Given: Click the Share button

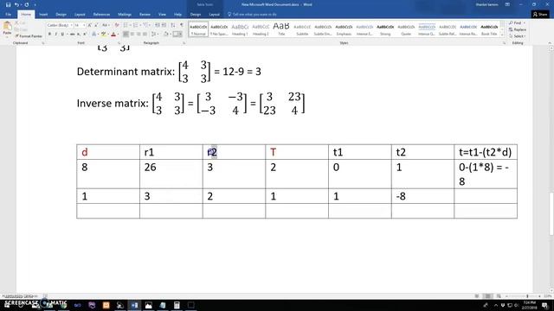Looking at the screenshot, I should coord(540,14).
